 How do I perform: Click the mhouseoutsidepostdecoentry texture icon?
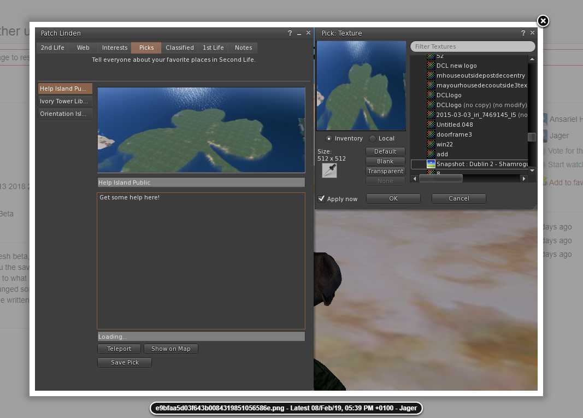[x=431, y=75]
